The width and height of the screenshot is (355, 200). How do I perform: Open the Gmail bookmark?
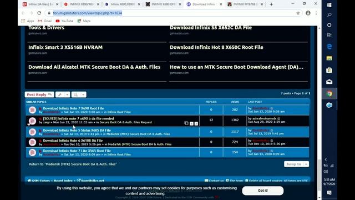tap(45, 21)
